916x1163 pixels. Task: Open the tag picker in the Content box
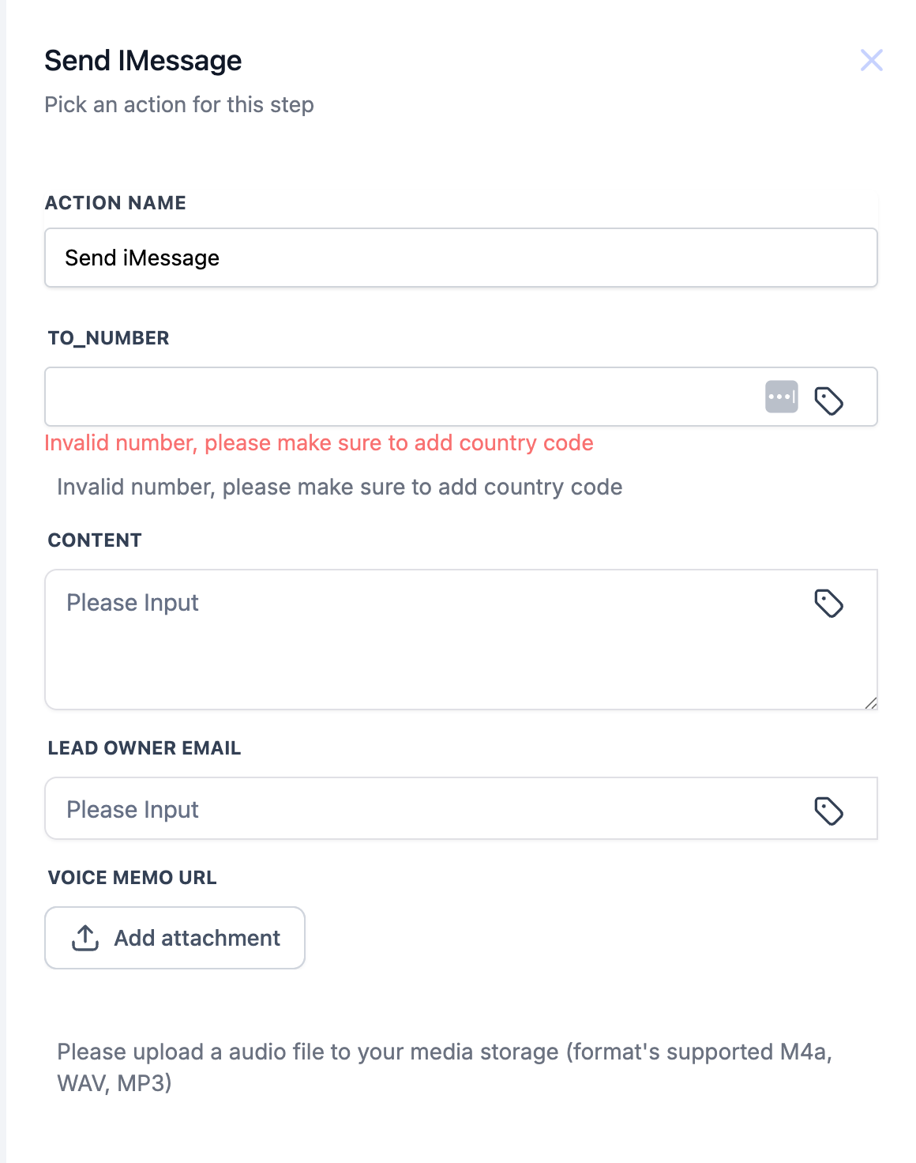coord(828,604)
